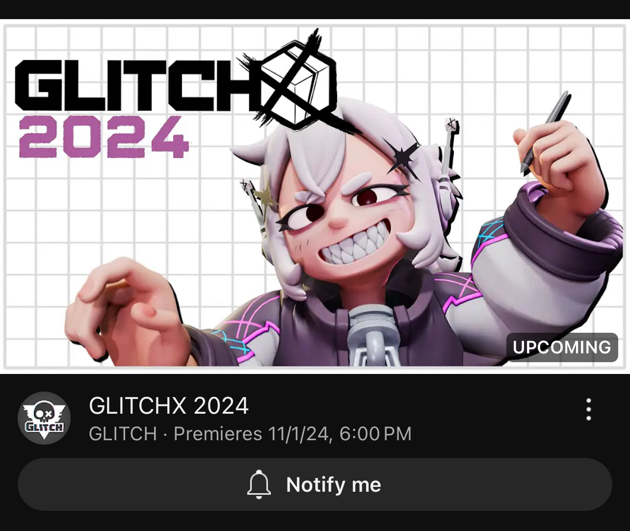Screen dimensions: 630x531
Task: Select the GLITCH channel name text
Action: pyautogui.click(x=123, y=434)
